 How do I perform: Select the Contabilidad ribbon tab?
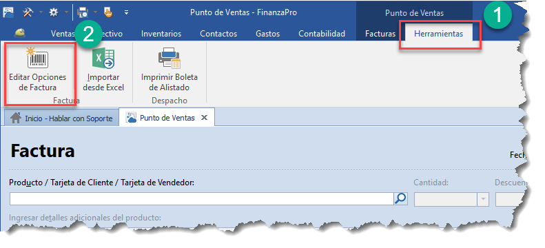click(322, 34)
